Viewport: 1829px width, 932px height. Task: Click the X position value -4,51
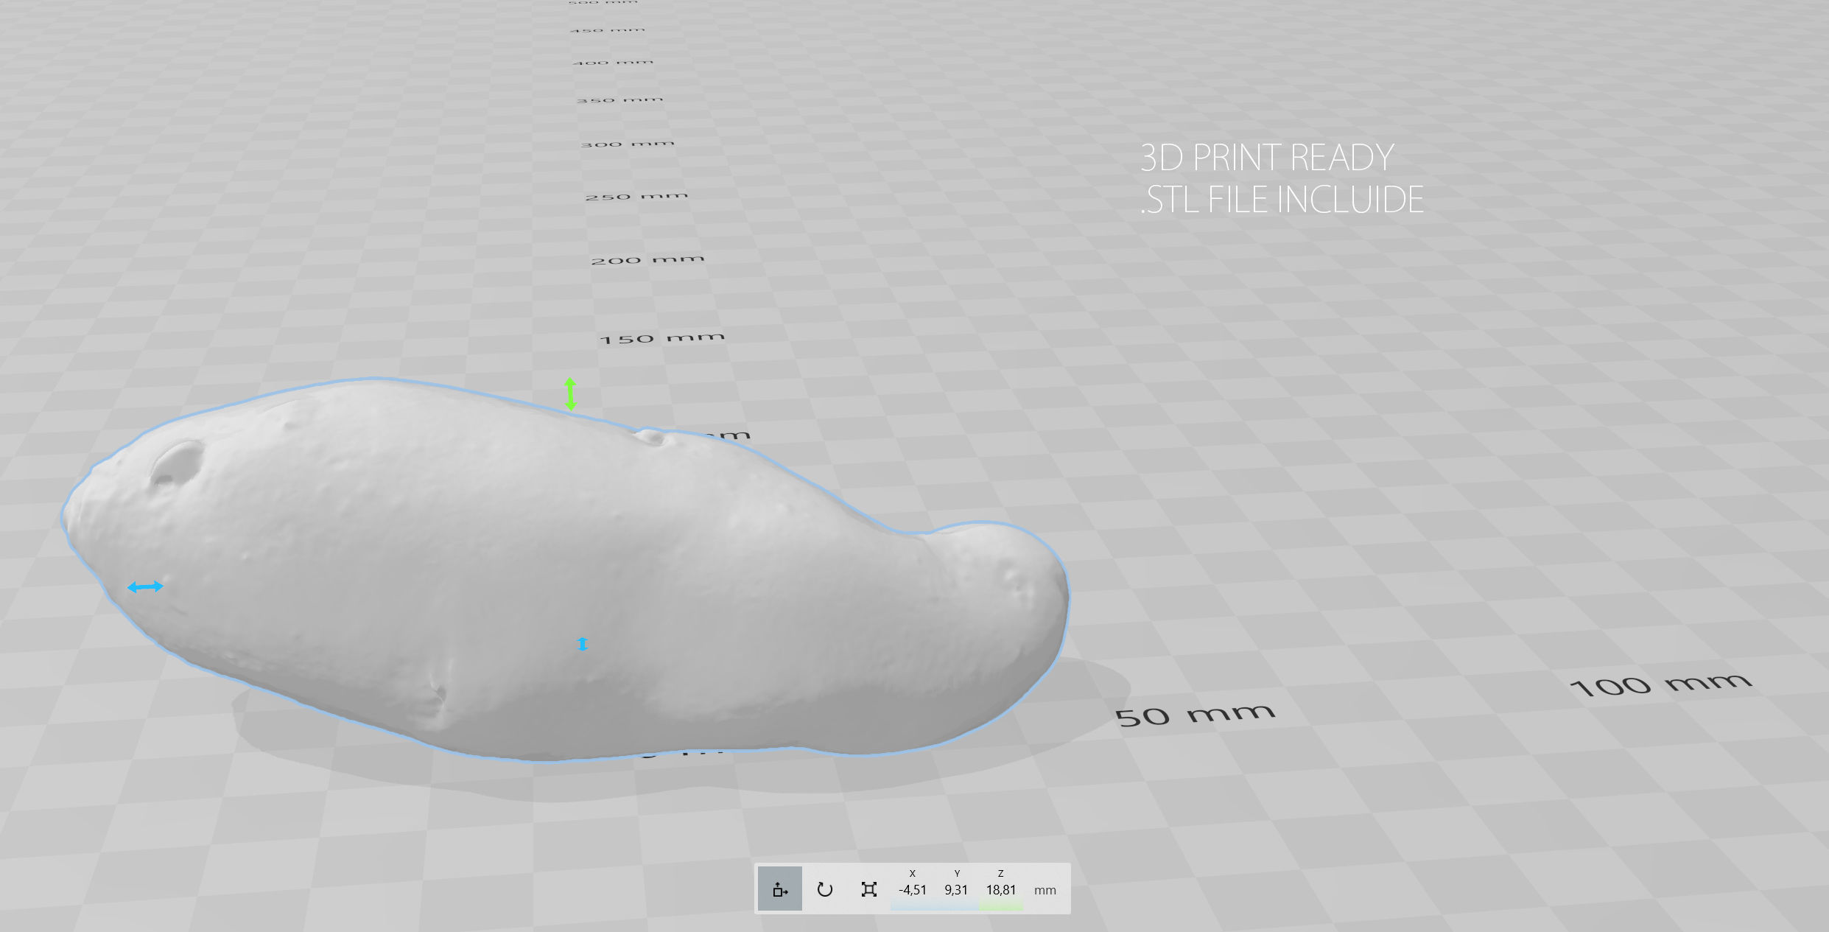912,890
